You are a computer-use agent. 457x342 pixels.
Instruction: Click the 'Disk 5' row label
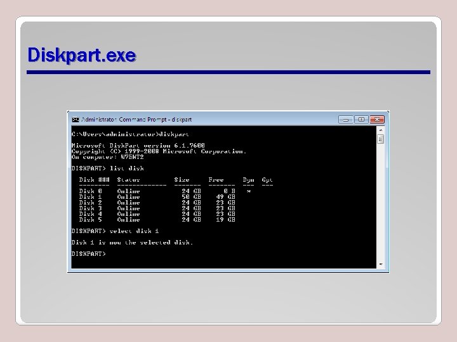tap(90, 220)
